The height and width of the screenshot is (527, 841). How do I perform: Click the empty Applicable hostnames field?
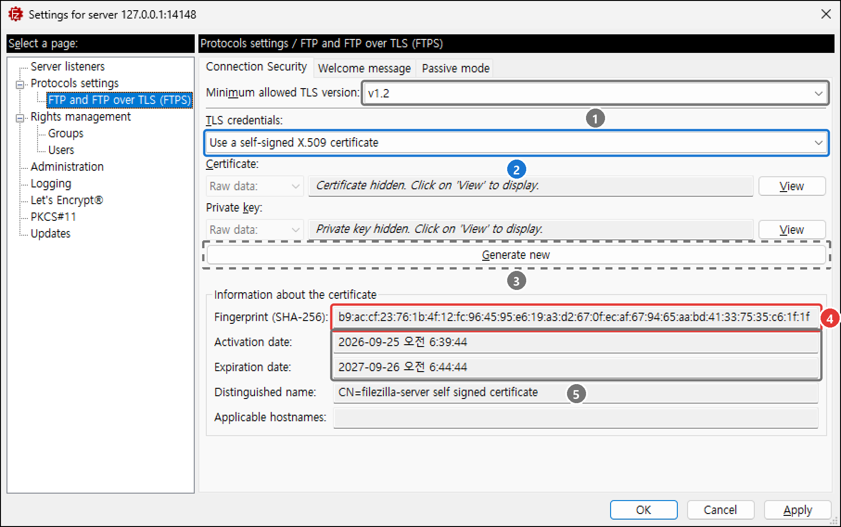tap(576, 417)
